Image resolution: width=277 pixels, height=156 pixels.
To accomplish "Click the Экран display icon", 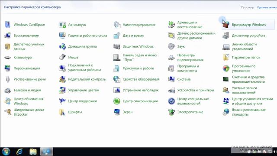I will [117, 112].
